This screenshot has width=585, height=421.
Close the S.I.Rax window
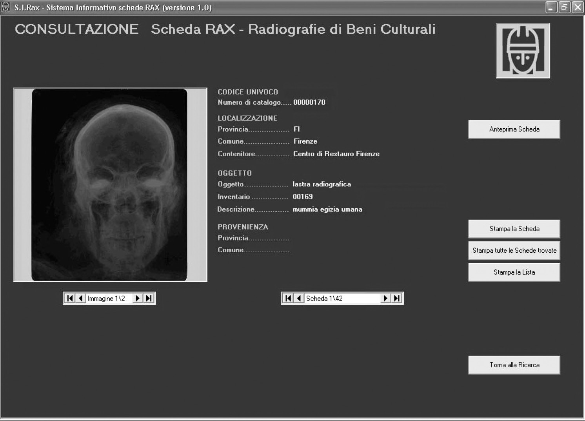pos(578,7)
